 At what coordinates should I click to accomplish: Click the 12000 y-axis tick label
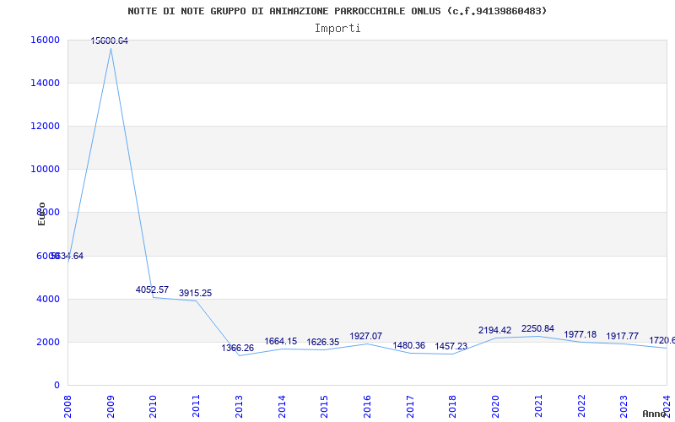tap(45, 126)
